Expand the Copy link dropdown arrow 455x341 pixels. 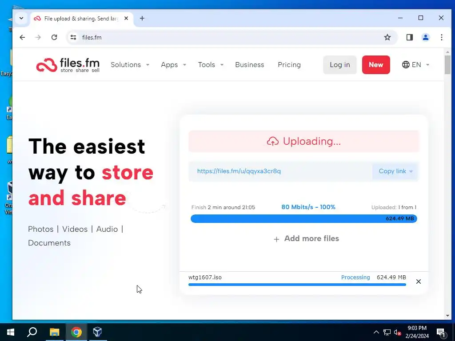(x=411, y=171)
